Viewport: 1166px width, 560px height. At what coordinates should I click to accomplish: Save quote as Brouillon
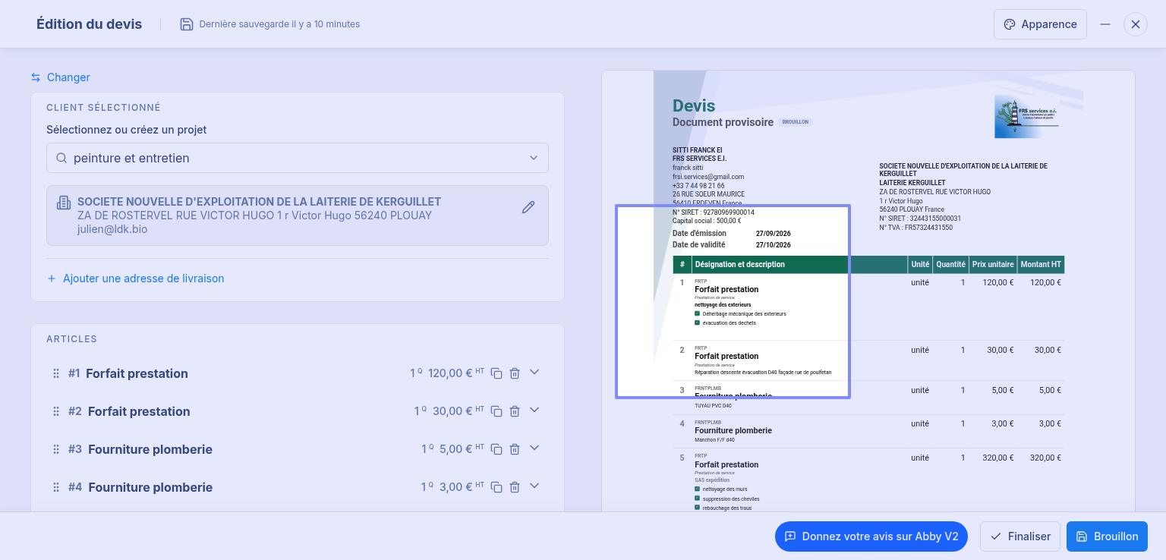point(1107,536)
